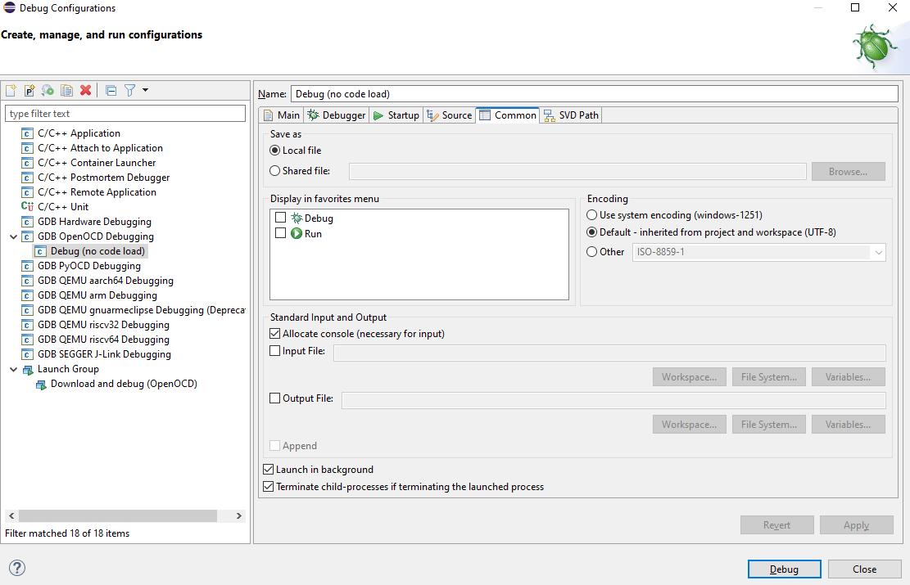910x585 pixels.
Task: Click the type filter text field
Action: 125,114
